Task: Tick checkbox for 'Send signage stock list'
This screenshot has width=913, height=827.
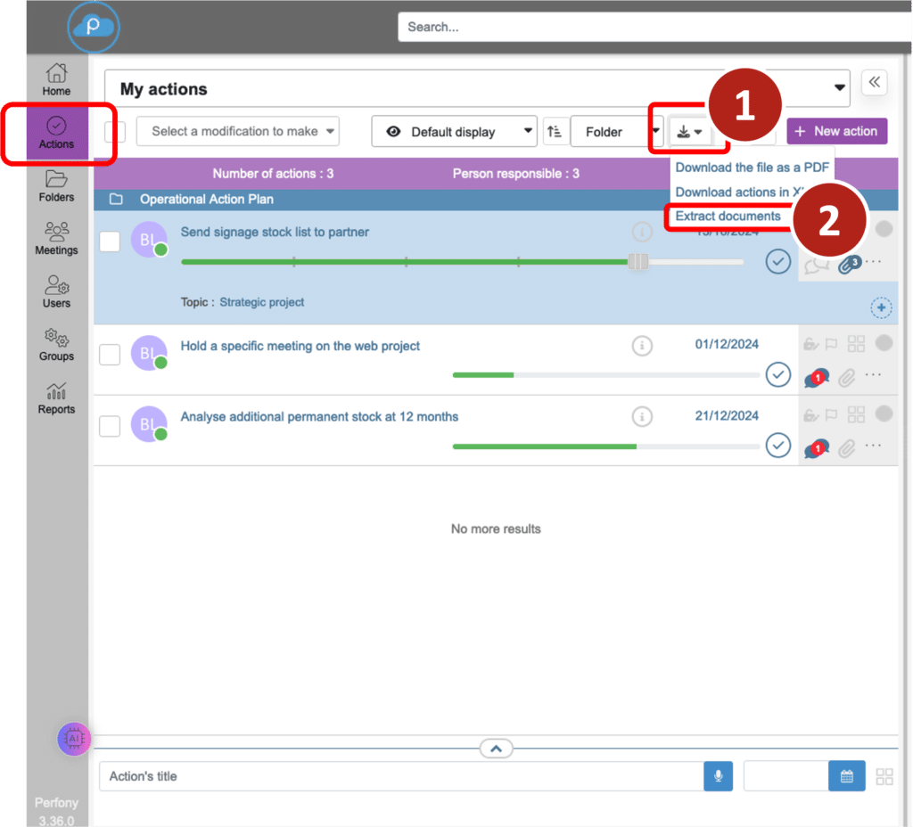Action: [x=110, y=241]
